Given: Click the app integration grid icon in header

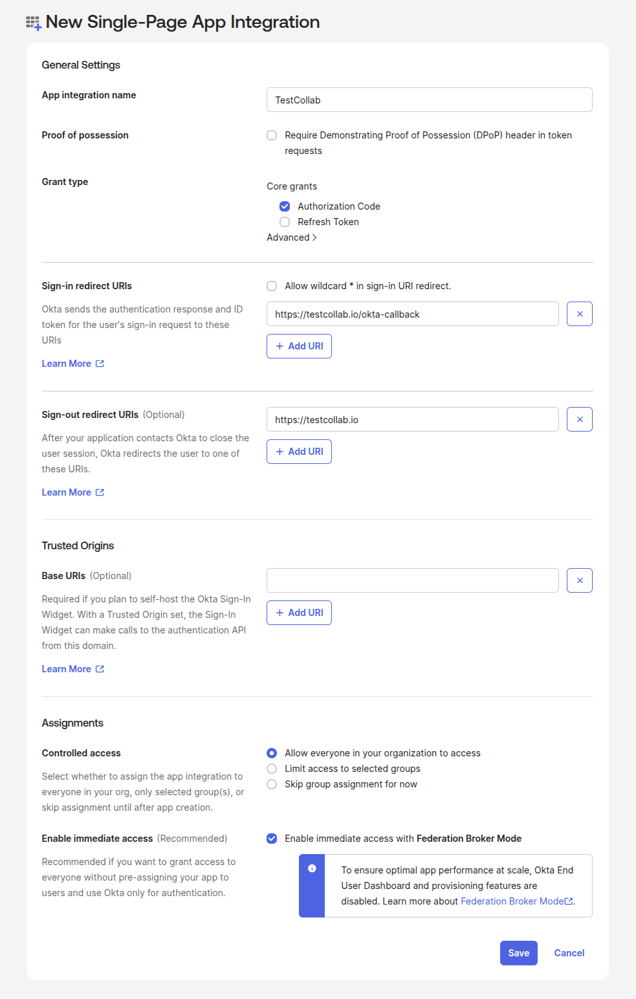Looking at the screenshot, I should coord(34,23).
